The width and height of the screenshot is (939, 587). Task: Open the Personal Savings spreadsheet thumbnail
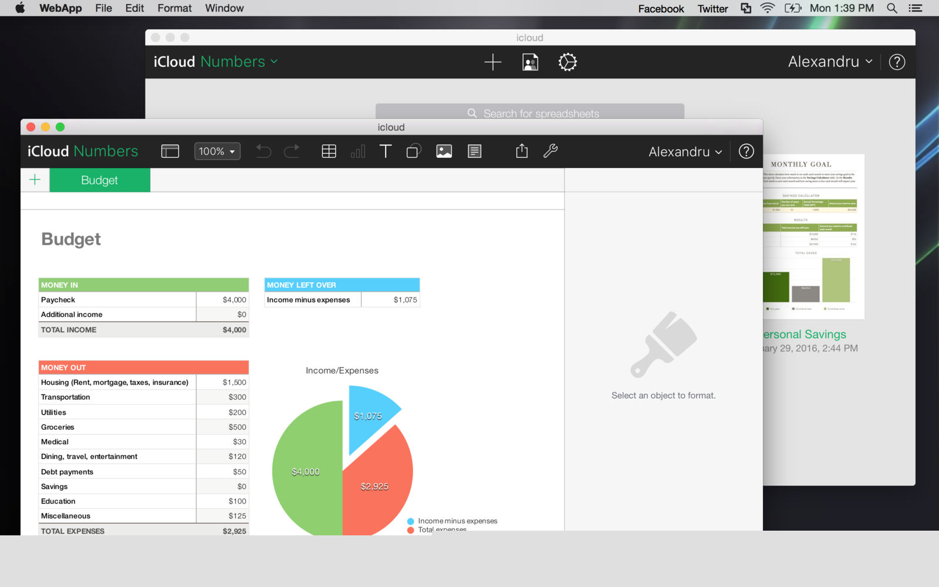coord(814,237)
